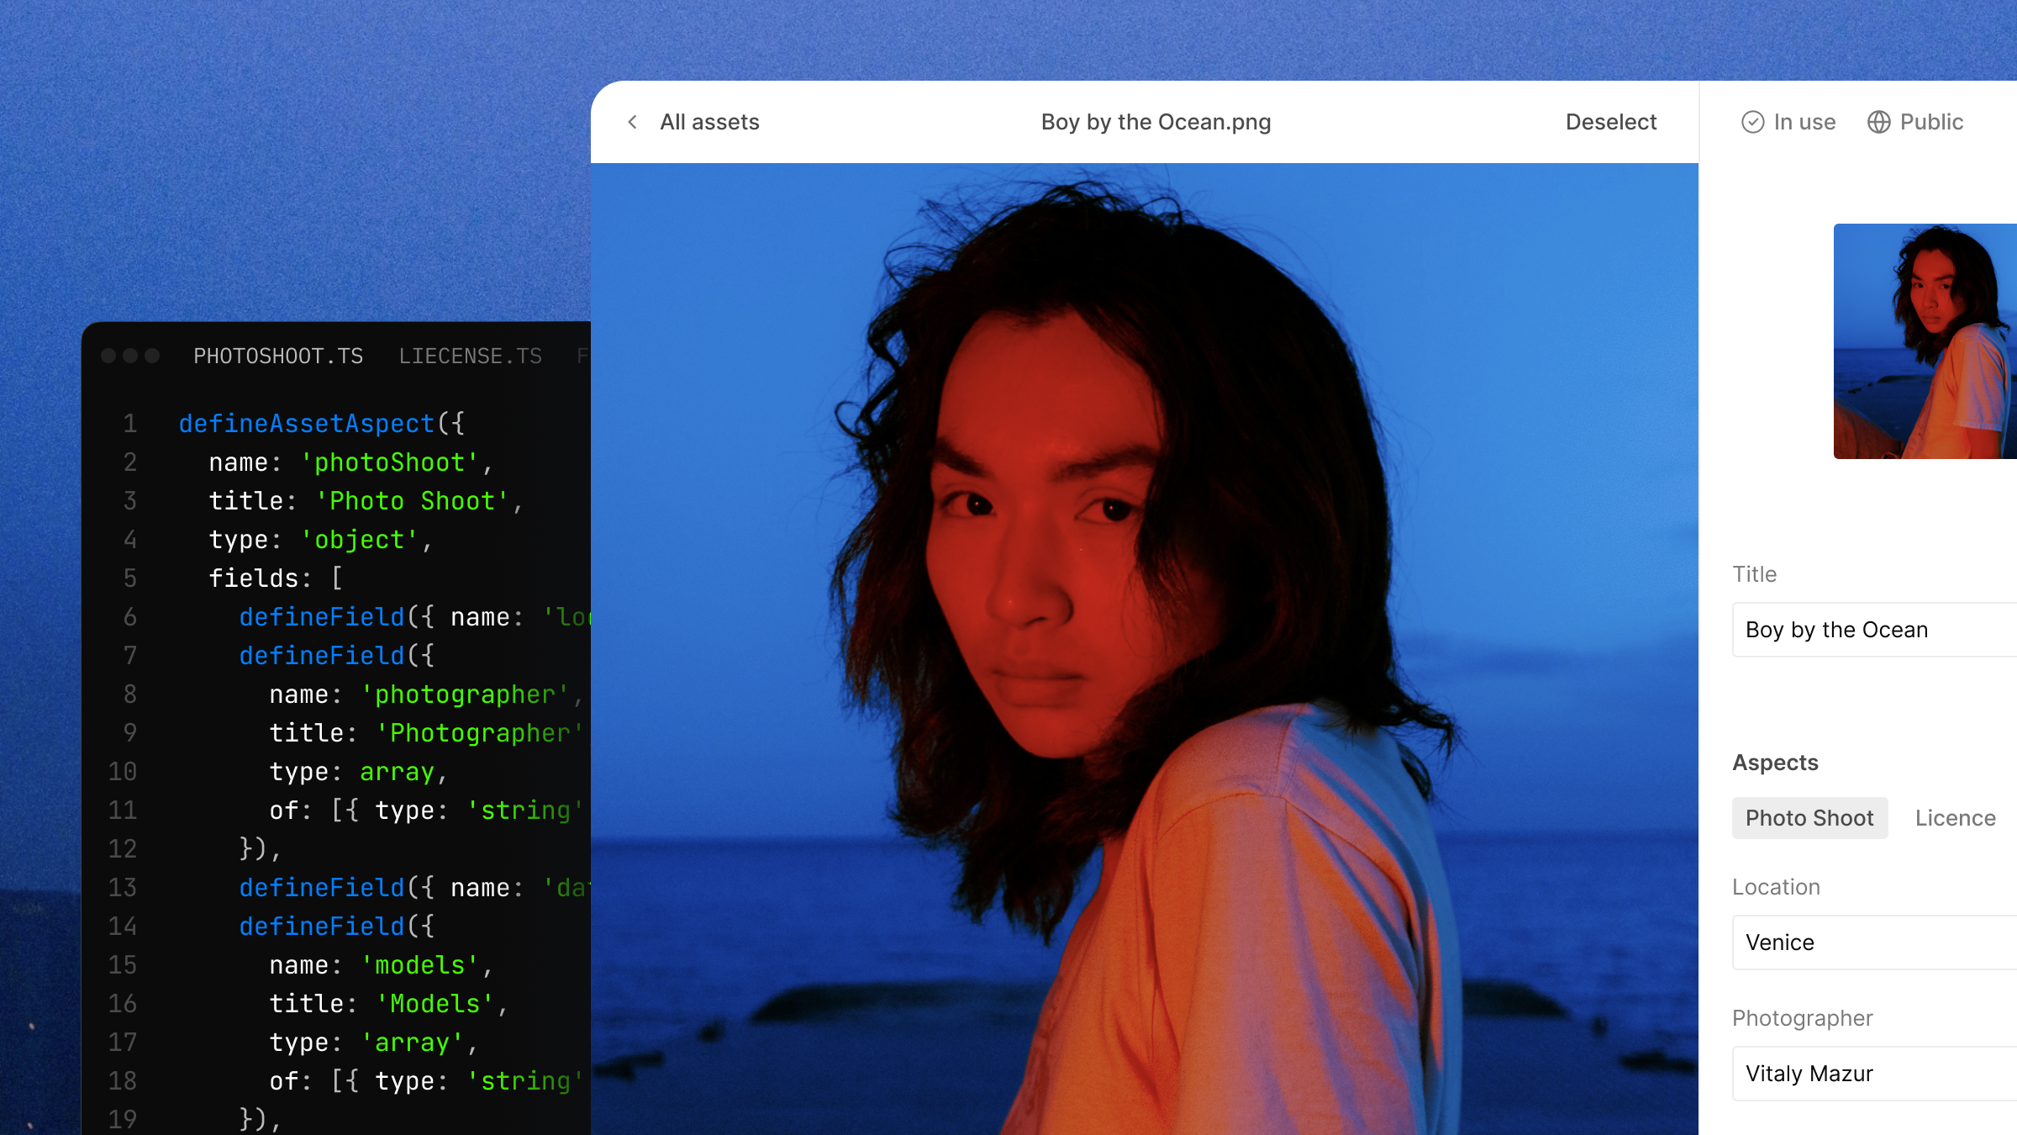Viewport: 2017px width, 1135px height.
Task: Click the 'Photo Shoot' string on line 3
Action: (413, 501)
